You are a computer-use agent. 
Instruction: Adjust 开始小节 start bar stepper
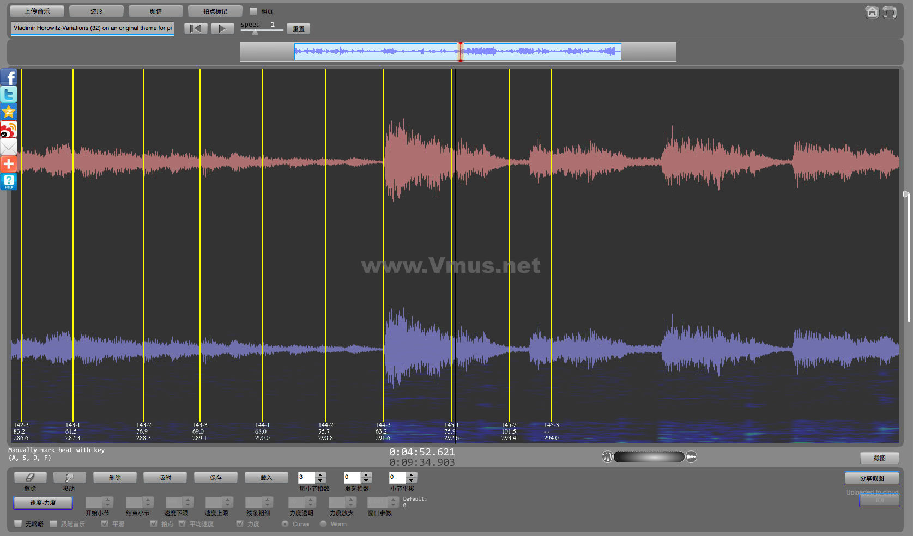click(99, 502)
